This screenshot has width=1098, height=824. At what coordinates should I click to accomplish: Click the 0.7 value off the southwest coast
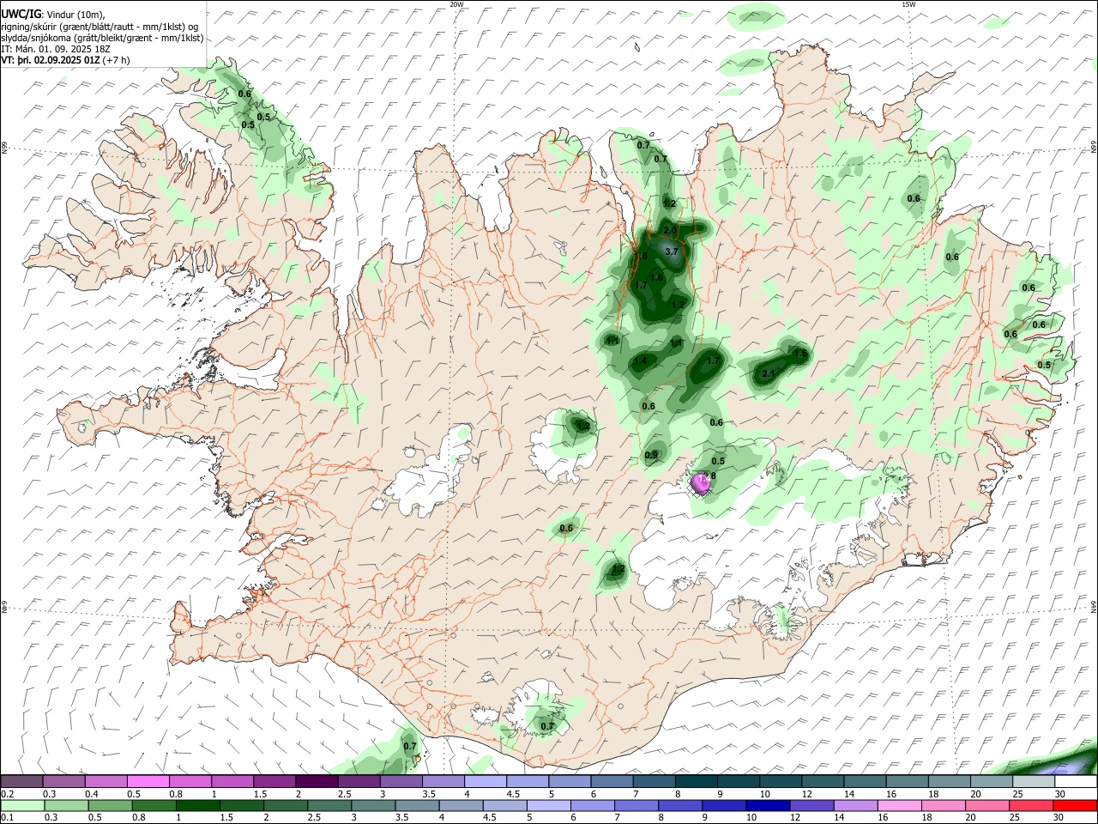(x=410, y=747)
